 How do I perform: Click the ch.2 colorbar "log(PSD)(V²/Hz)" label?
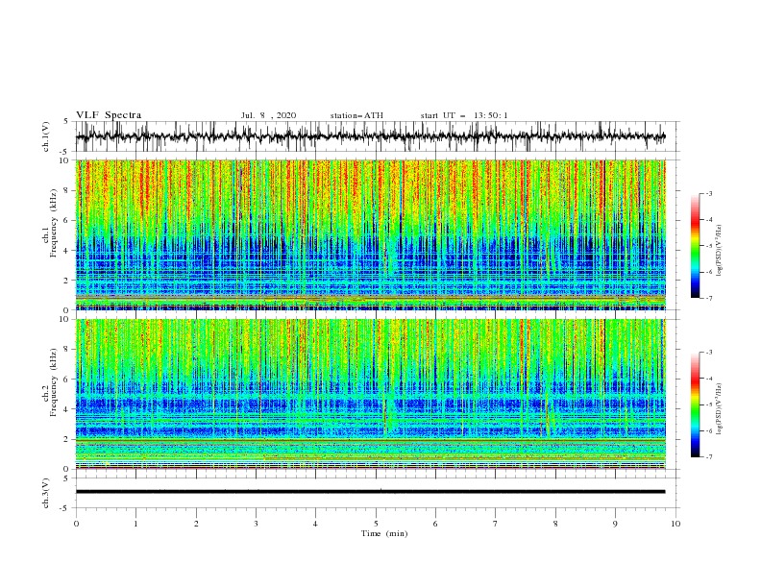point(720,409)
